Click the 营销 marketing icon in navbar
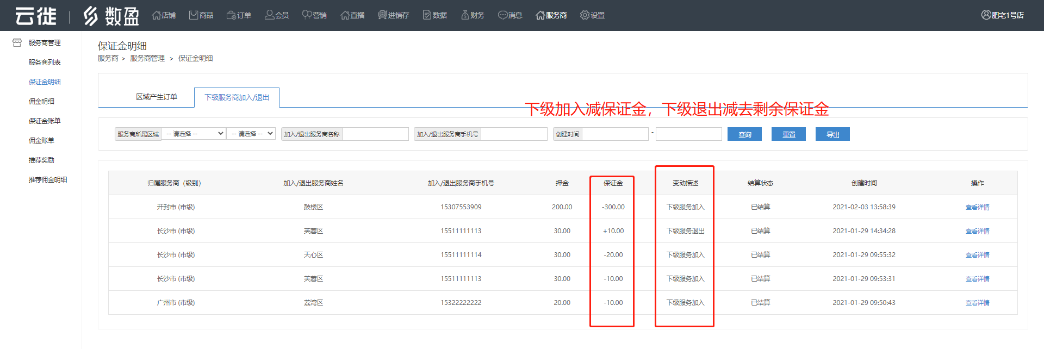This screenshot has height=349, width=1044. pos(307,15)
